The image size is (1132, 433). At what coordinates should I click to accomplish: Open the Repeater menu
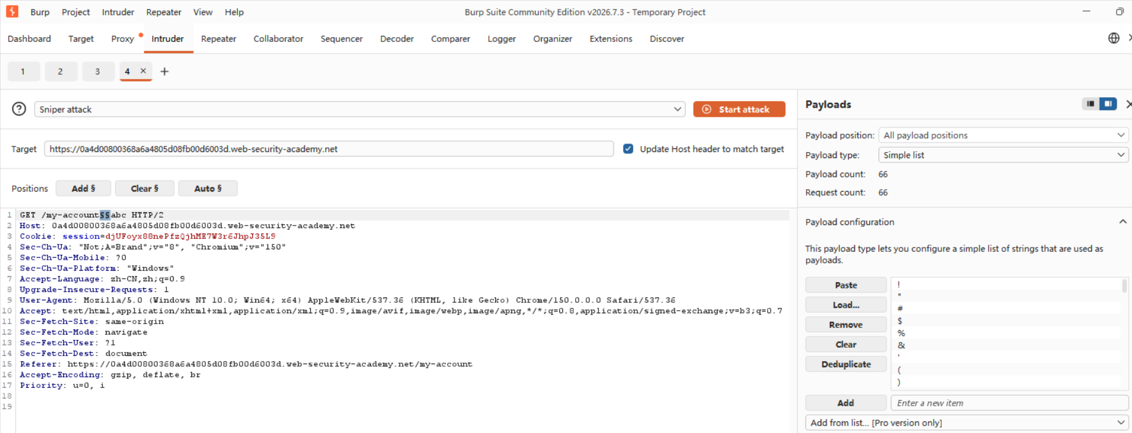(164, 12)
